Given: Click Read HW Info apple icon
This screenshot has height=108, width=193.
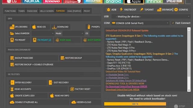Looking at the screenshot, I should click(52, 96).
